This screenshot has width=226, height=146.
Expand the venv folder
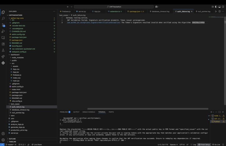pos(13,116)
